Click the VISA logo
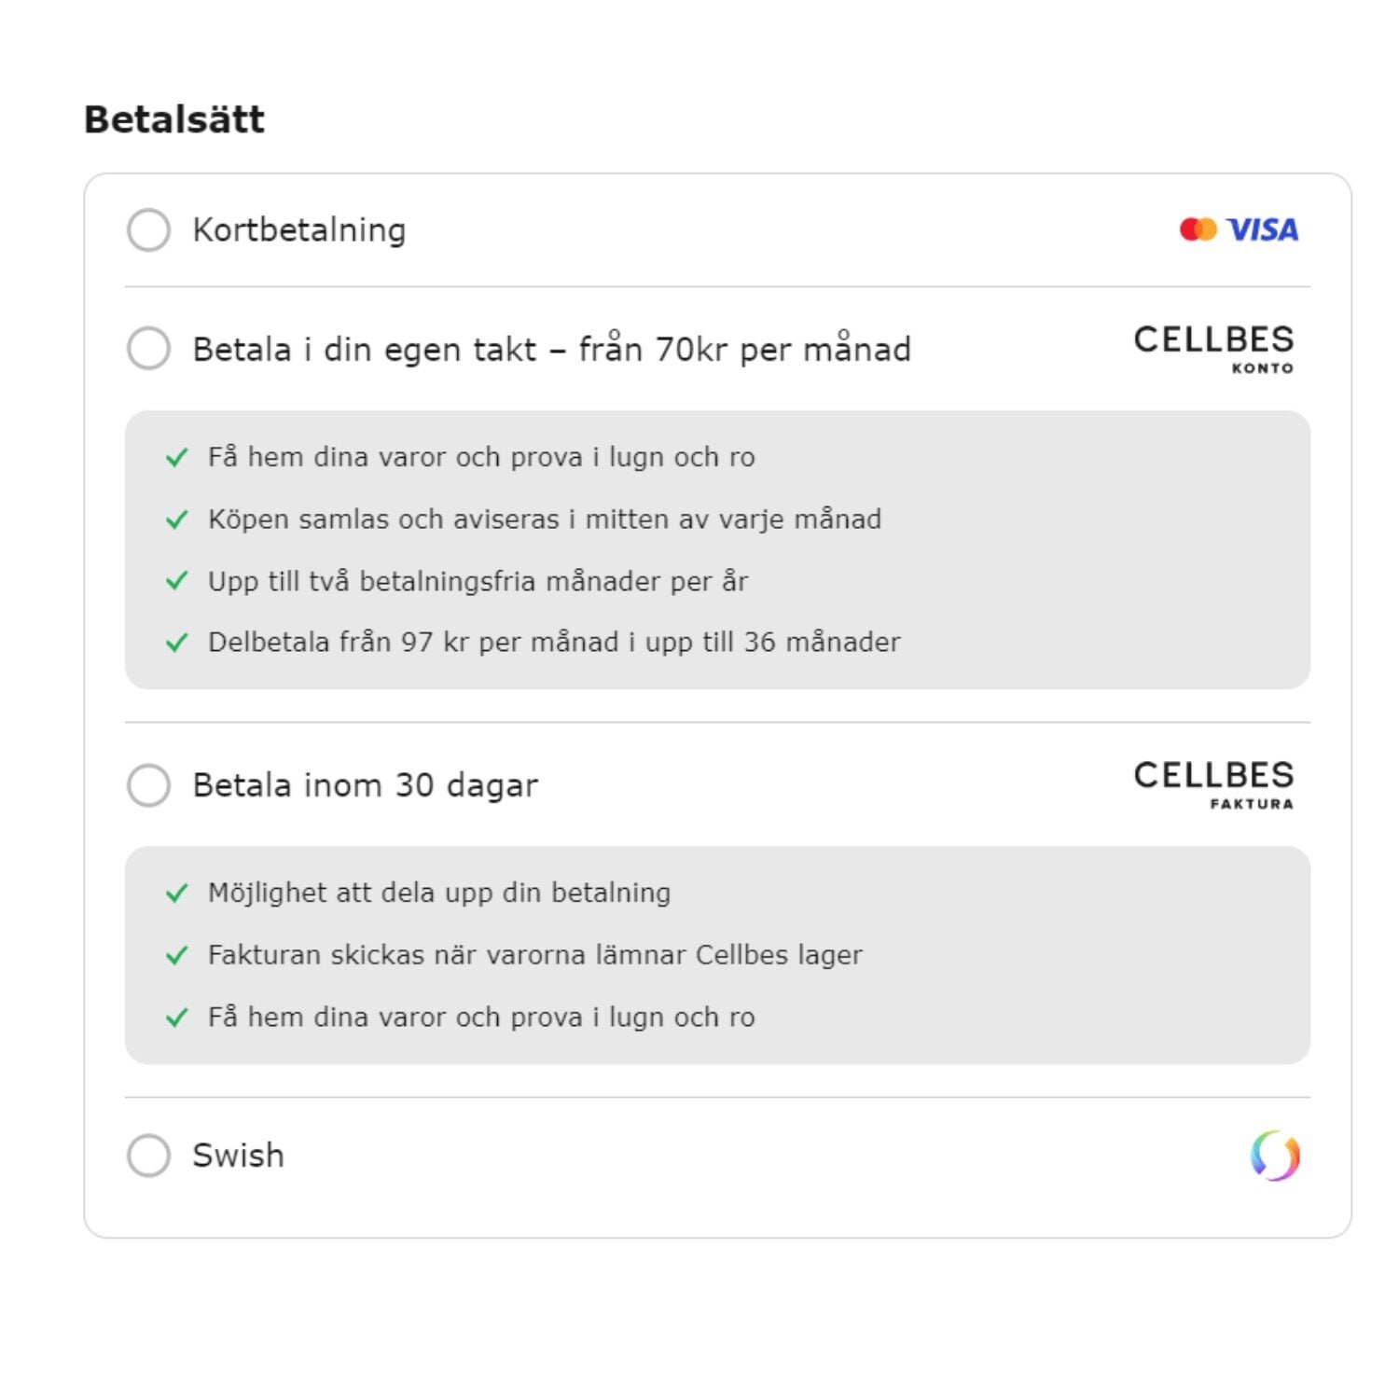 (x=1262, y=229)
